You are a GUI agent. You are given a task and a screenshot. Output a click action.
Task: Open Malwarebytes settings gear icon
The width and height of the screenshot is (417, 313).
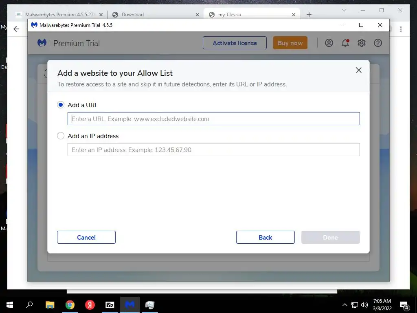tap(362, 43)
